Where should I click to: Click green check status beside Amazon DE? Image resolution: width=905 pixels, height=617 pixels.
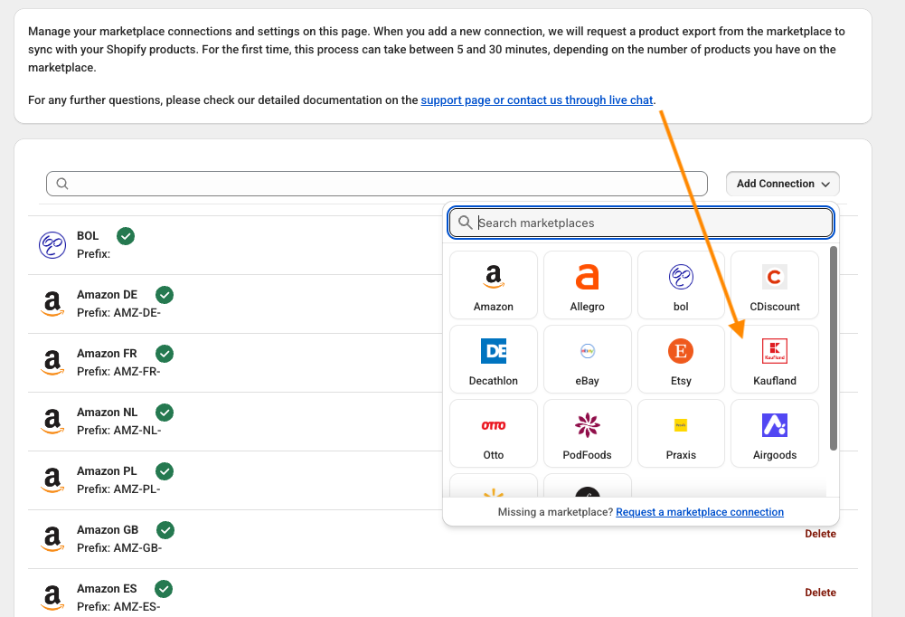(x=165, y=295)
